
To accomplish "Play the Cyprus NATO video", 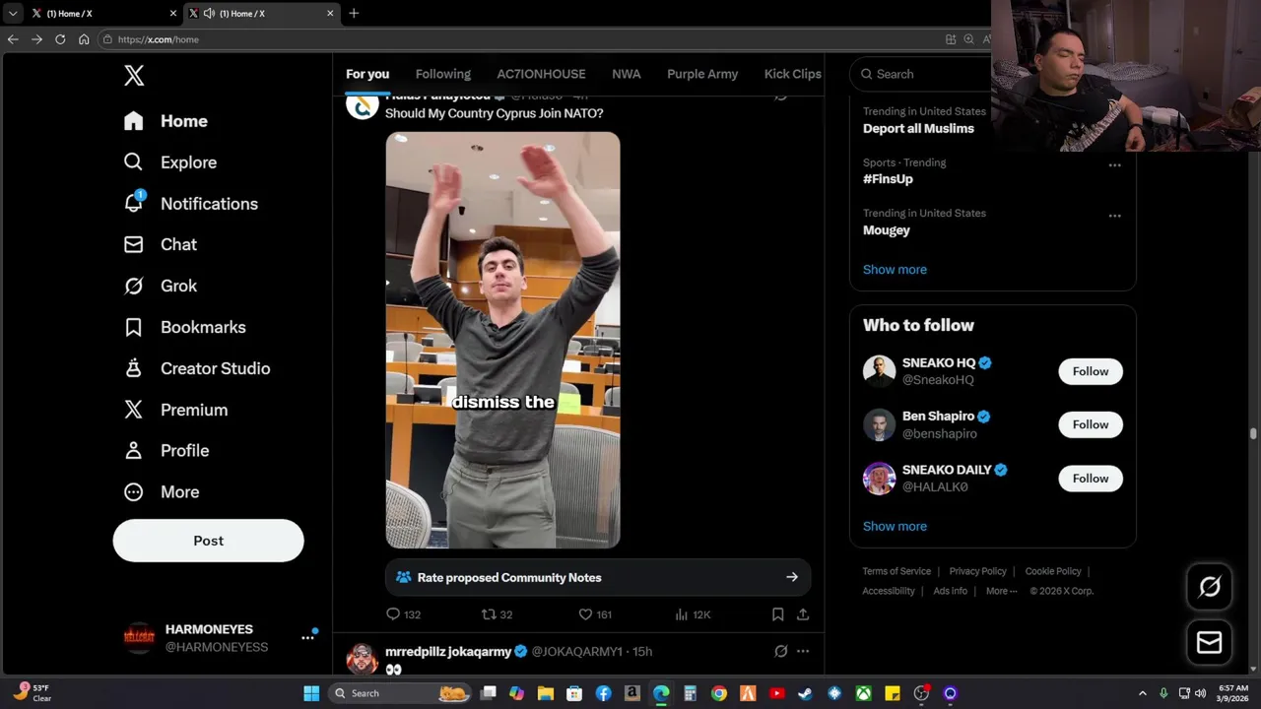I will click(x=502, y=340).
